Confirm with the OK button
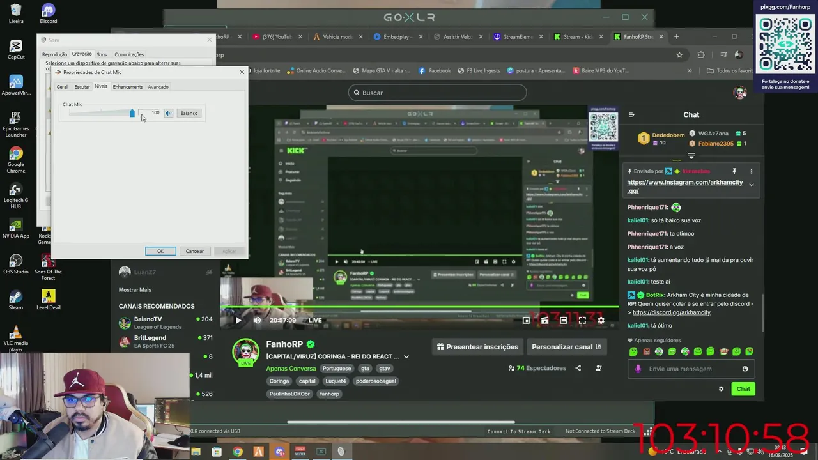This screenshot has height=460, width=818. pyautogui.click(x=160, y=251)
